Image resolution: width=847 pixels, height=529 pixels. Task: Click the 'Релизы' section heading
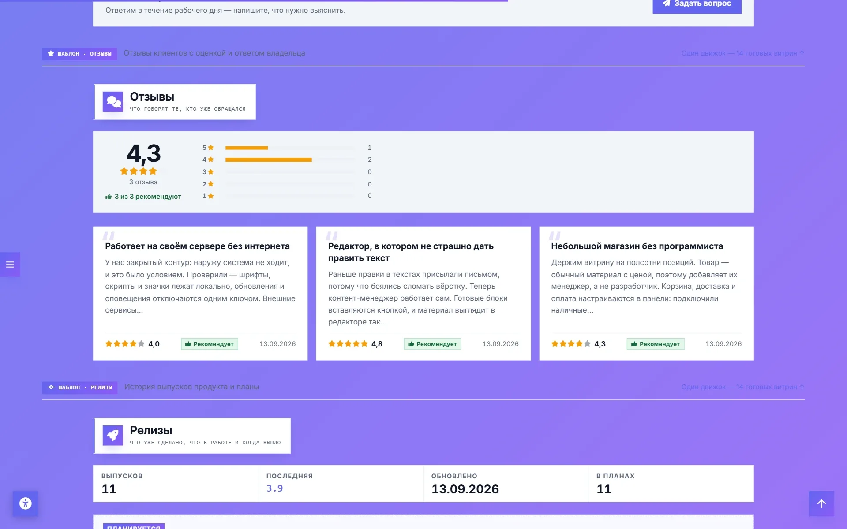click(x=151, y=430)
